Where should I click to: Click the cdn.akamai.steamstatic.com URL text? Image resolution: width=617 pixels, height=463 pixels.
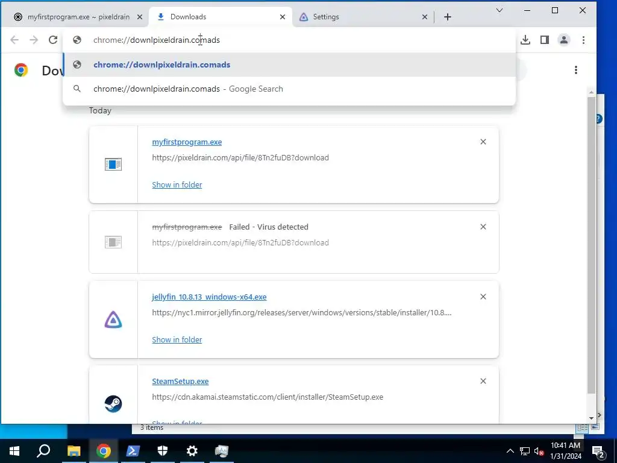click(268, 397)
